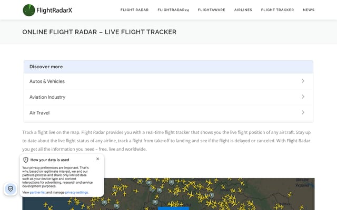This screenshot has height=210, width=337.
Task: Click the FlightRadarX green radar logo
Action: tap(29, 10)
